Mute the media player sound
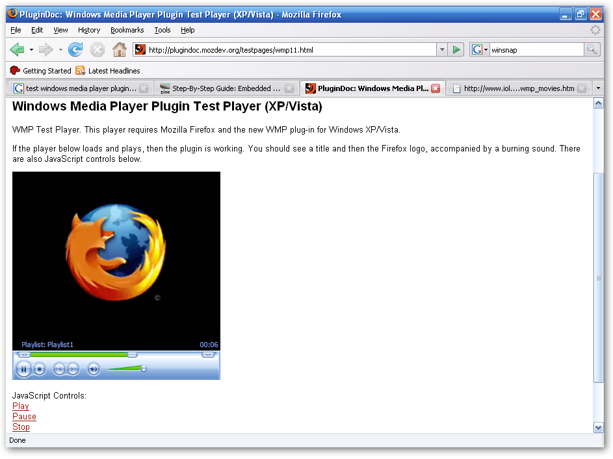The width and height of the screenshot is (613, 459). pos(94,369)
